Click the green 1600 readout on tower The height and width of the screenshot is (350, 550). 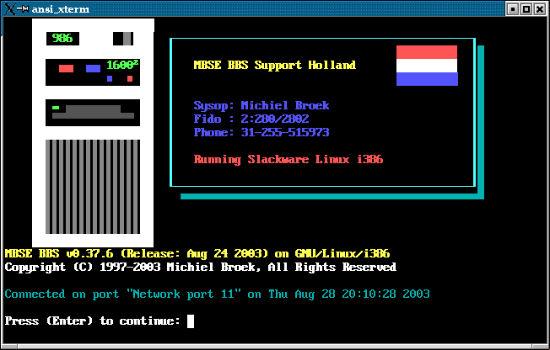coord(122,65)
